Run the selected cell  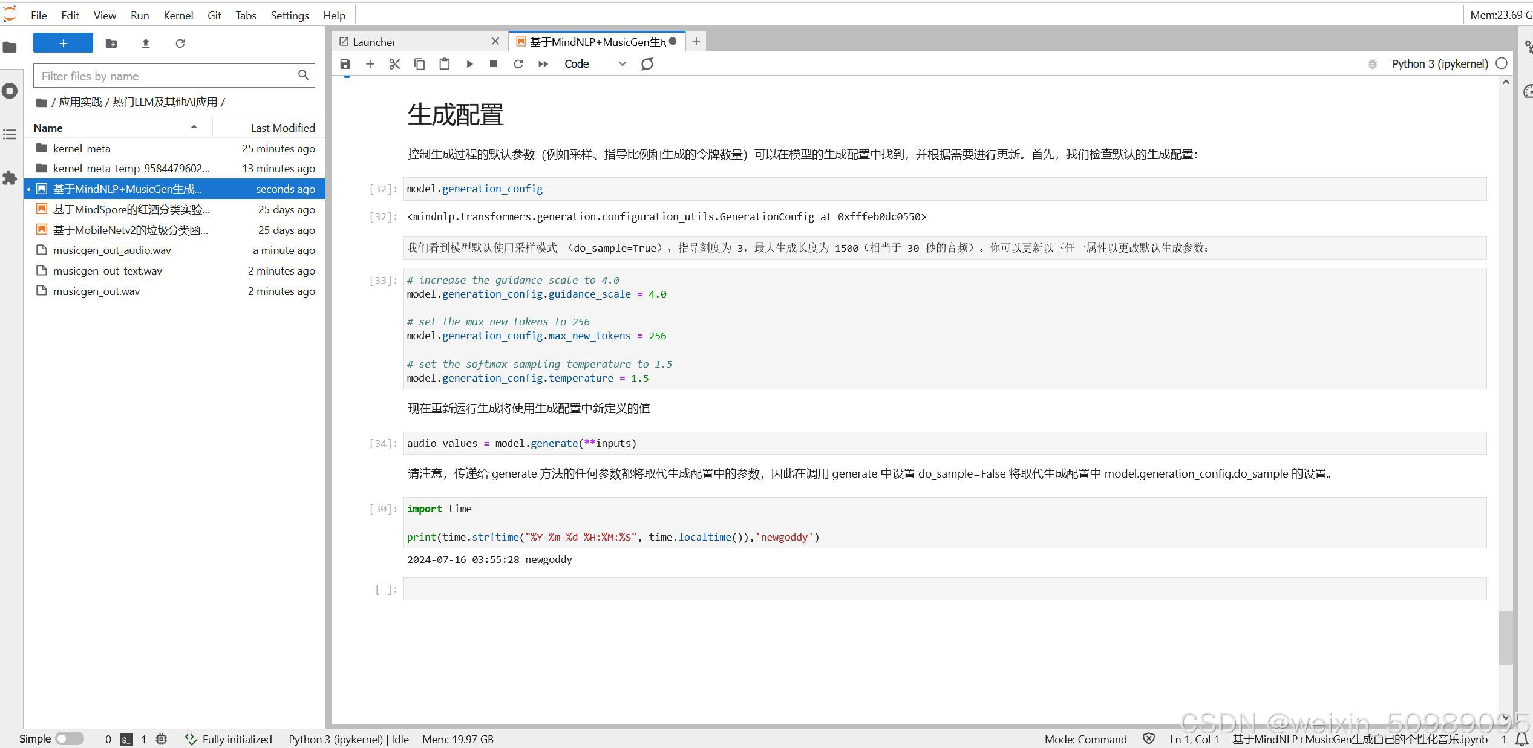coord(469,64)
